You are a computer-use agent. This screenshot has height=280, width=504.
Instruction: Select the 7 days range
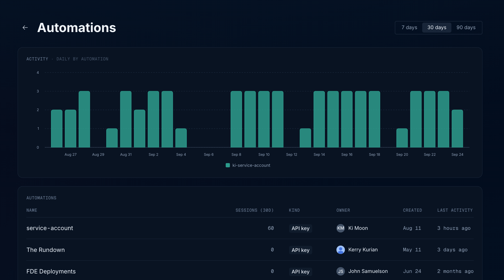point(409,28)
